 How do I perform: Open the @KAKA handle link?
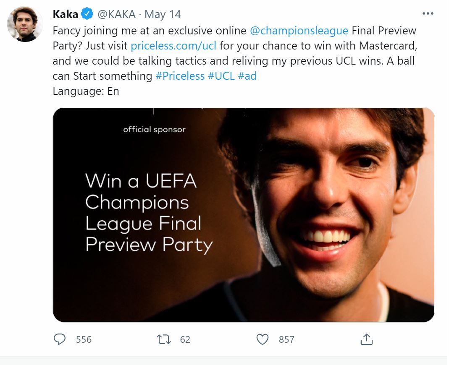pos(116,14)
